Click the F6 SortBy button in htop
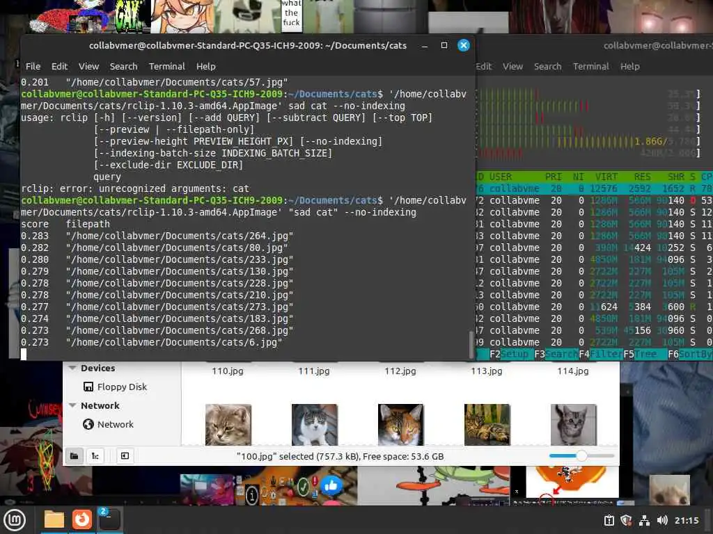This screenshot has width=713, height=534. tap(690, 354)
